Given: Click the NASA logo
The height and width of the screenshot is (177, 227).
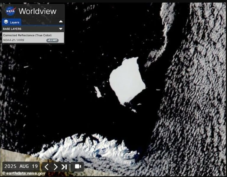Looking at the screenshot, I should 10,11.
